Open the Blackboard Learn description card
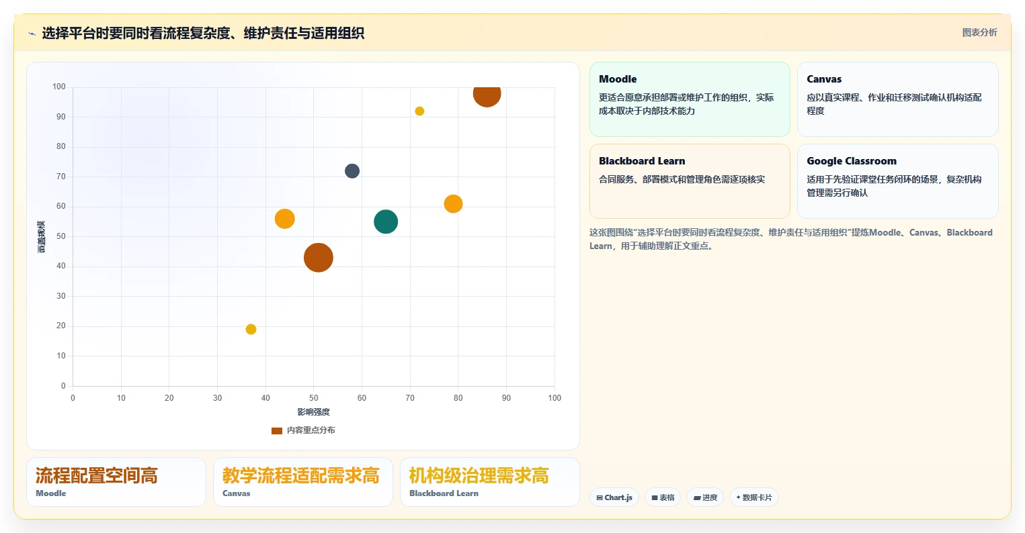This screenshot has height=533, width=1025. pos(690,181)
